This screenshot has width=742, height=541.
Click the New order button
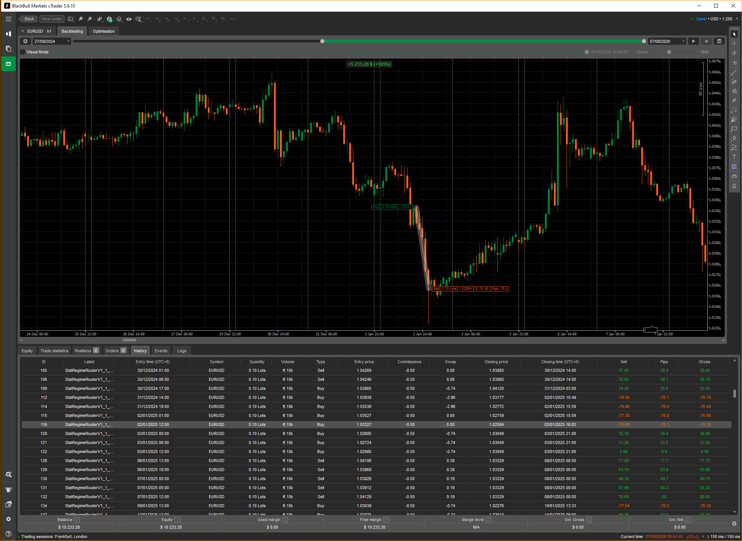coord(52,19)
